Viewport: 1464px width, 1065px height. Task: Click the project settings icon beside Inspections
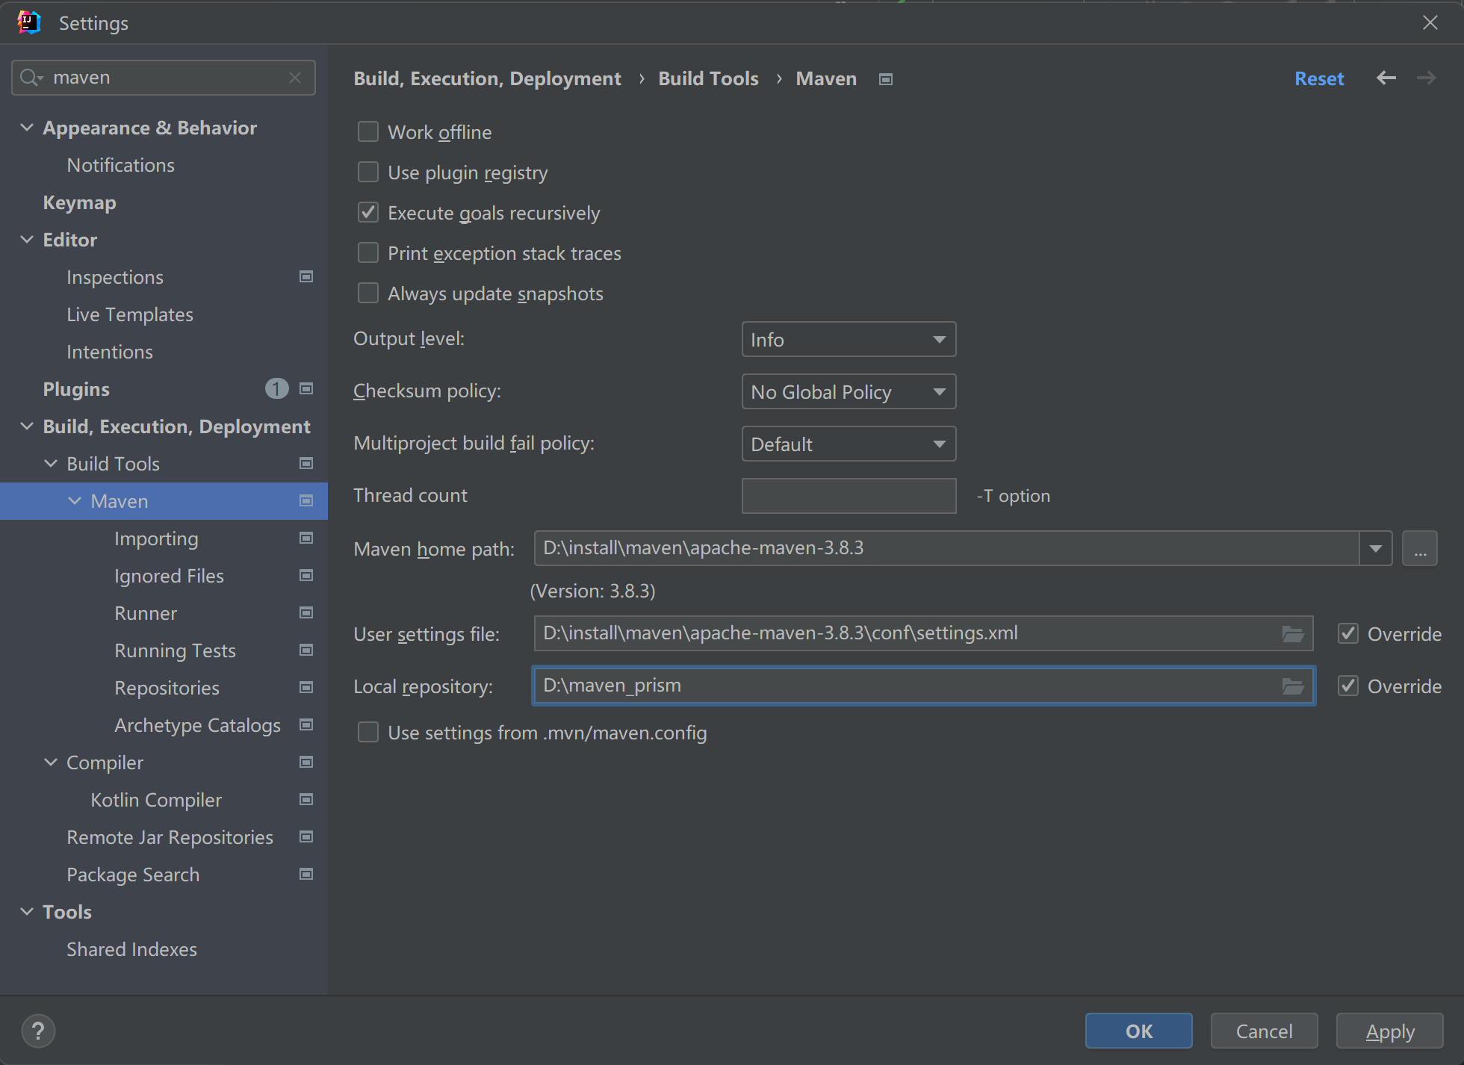click(x=306, y=277)
